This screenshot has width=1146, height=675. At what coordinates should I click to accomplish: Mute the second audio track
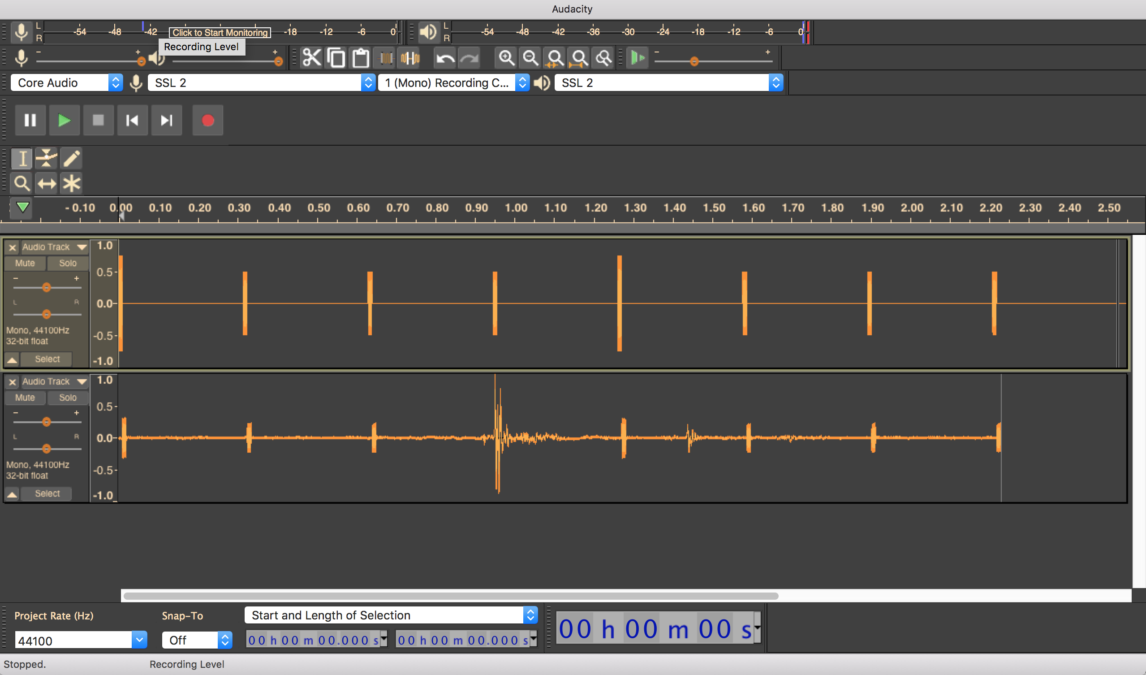pyautogui.click(x=25, y=397)
